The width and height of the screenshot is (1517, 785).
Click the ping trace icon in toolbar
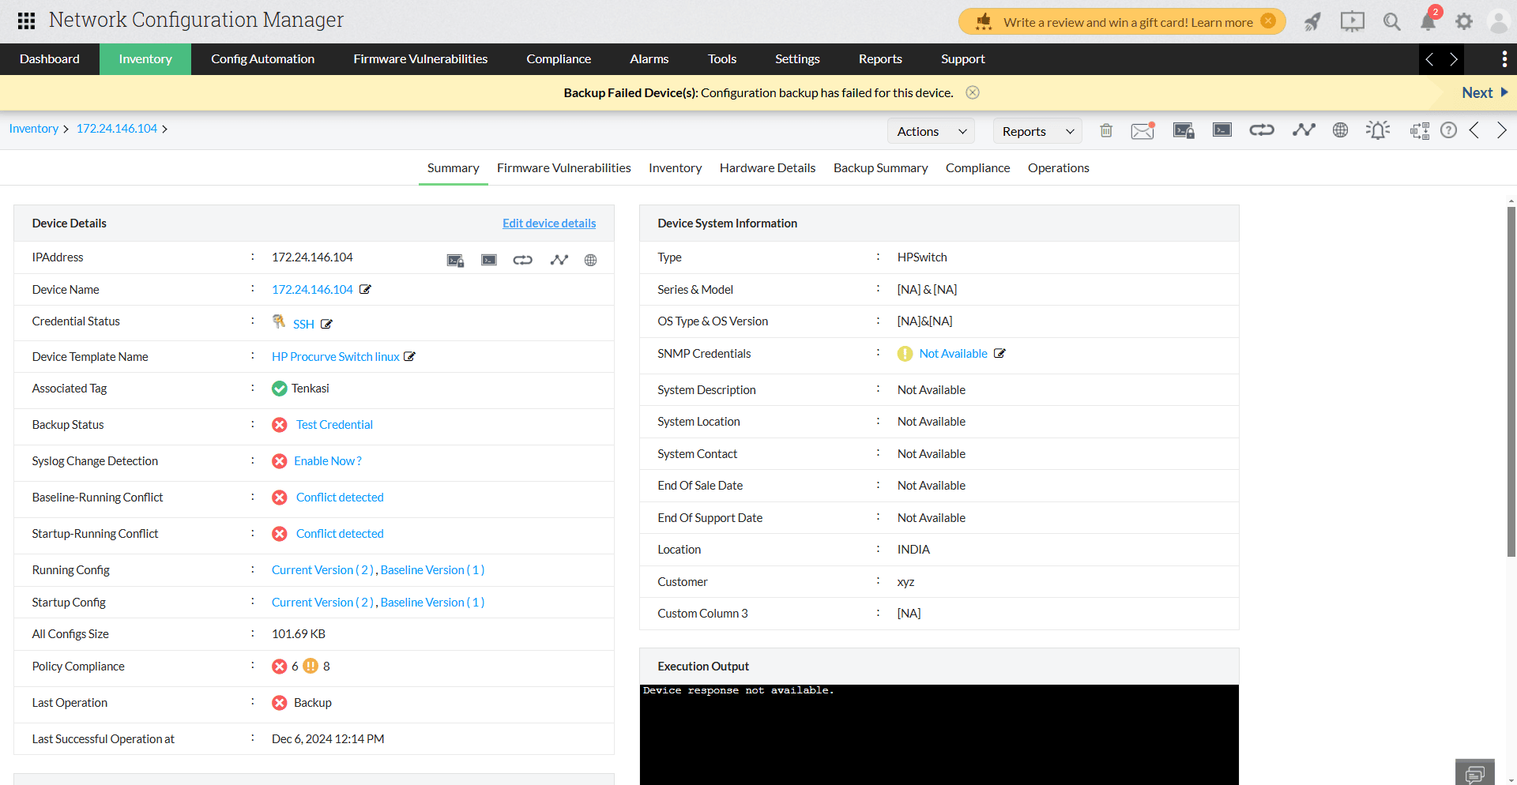coord(1304,130)
